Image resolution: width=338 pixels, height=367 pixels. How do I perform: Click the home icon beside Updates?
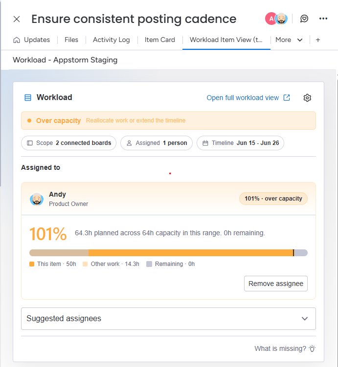pos(17,40)
